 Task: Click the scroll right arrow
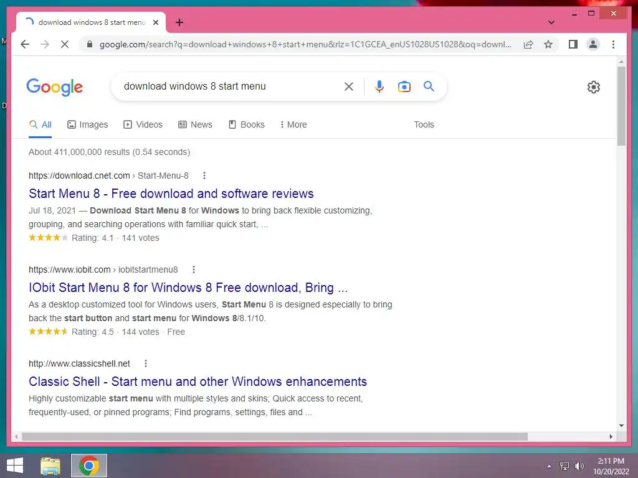pos(611,436)
